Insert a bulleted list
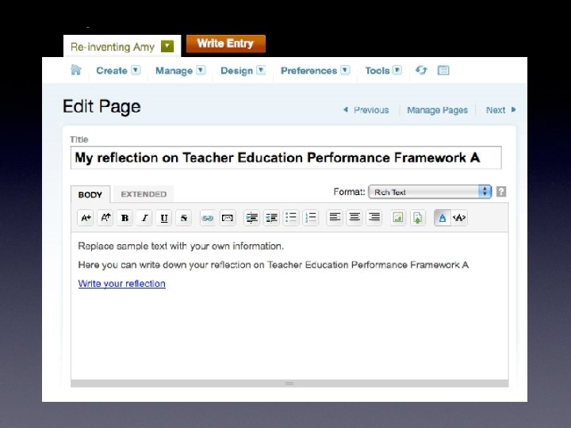The width and height of the screenshot is (571, 428). coord(291,218)
